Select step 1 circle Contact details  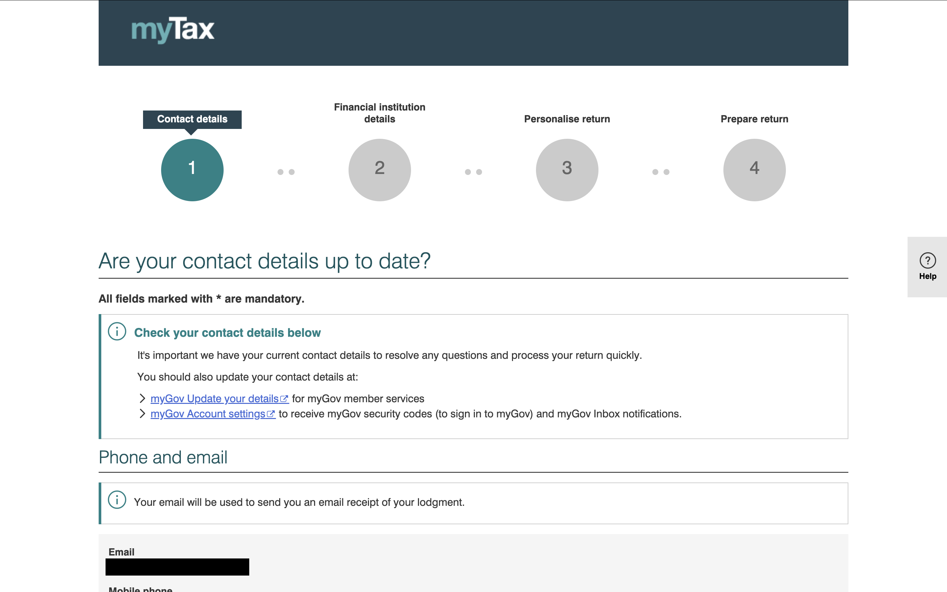tap(192, 170)
